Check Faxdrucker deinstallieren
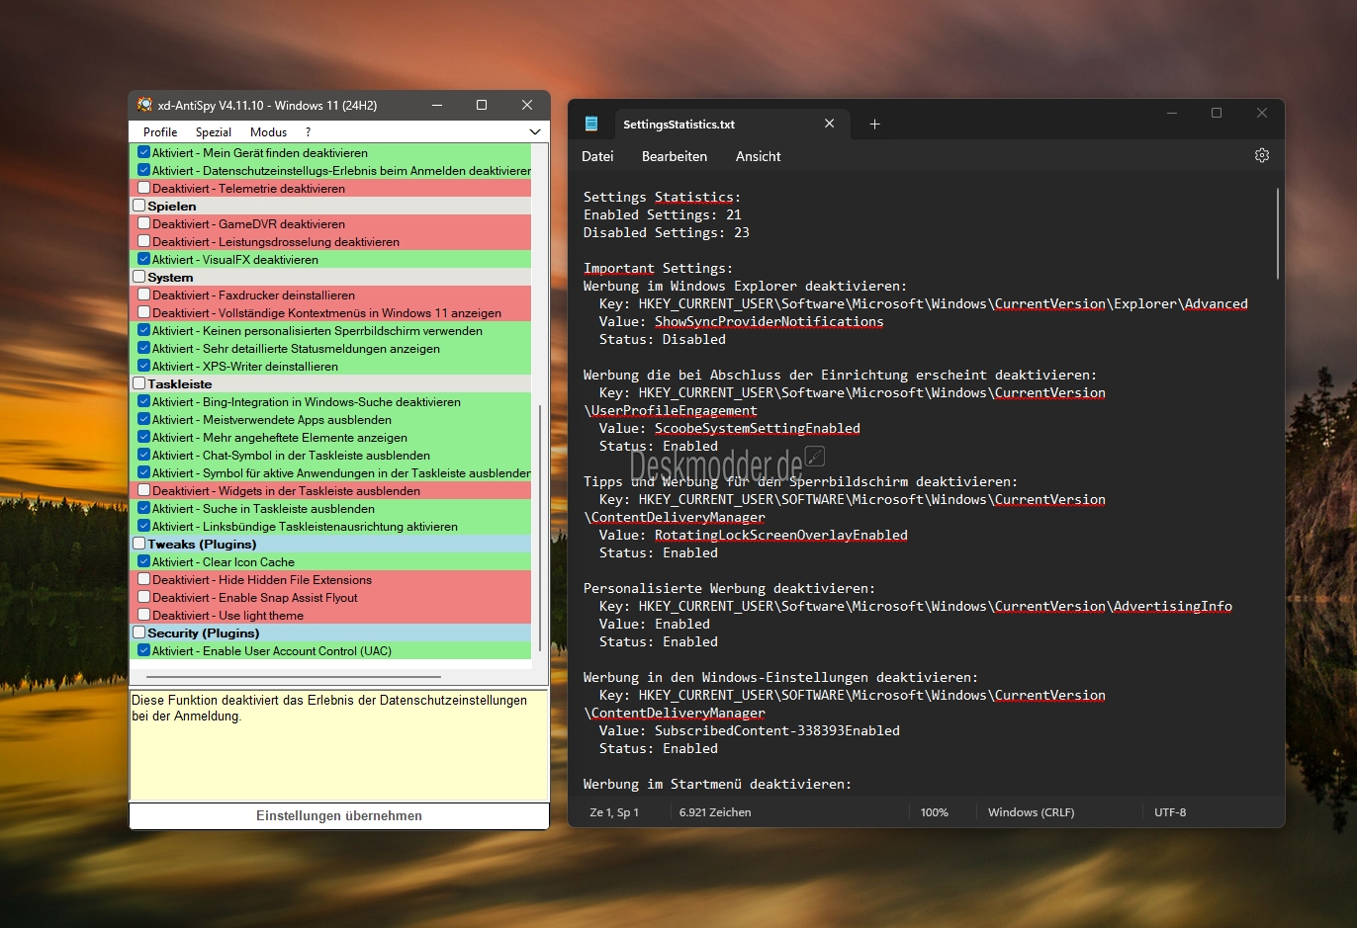The height and width of the screenshot is (928, 1357). [x=143, y=295]
